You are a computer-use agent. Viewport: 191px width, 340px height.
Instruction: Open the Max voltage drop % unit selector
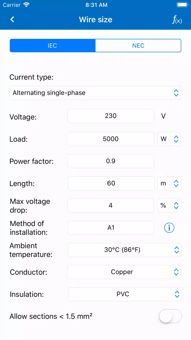point(169,205)
